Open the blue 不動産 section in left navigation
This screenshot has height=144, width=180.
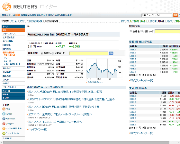pos(13,94)
